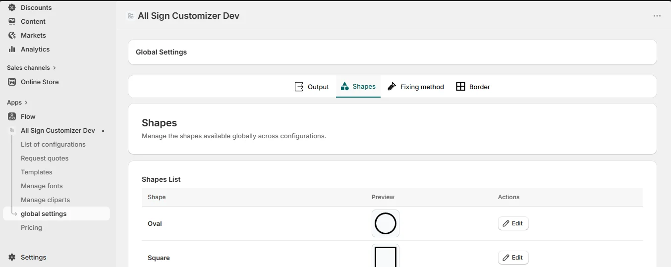Viewport: 671px width, 267px height.
Task: Click the Flow app icon
Action: tap(12, 116)
